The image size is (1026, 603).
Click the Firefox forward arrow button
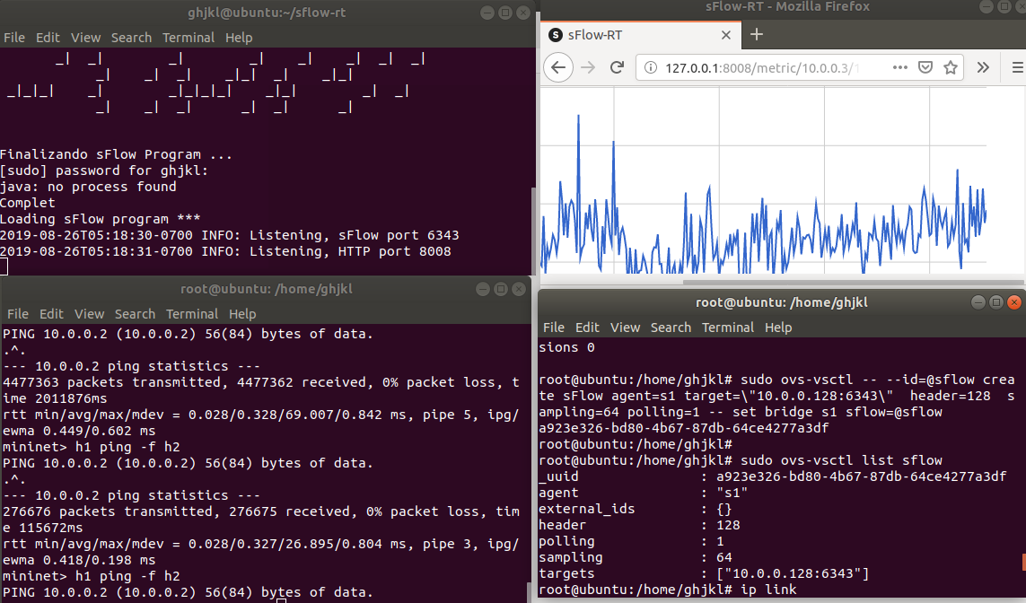588,67
